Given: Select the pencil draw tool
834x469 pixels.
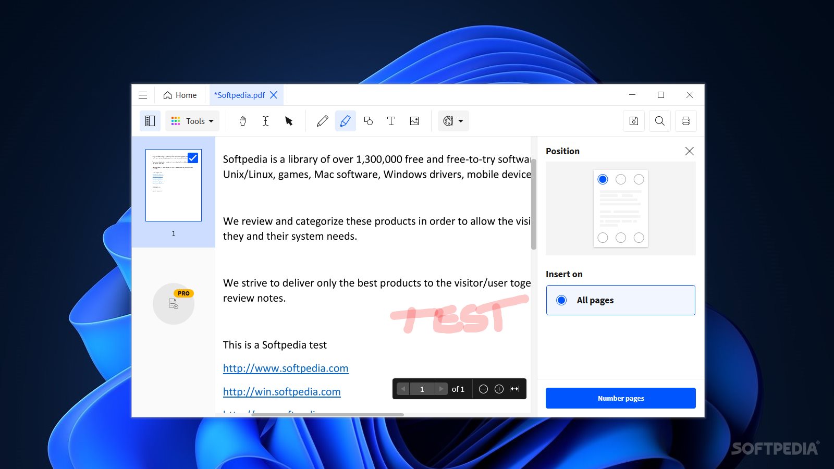Looking at the screenshot, I should (323, 121).
